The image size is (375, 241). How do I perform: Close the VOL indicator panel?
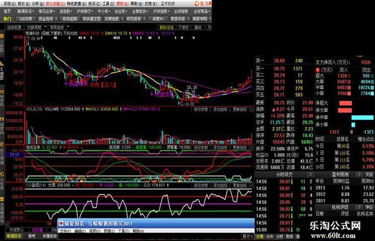pyautogui.click(x=252, y=110)
